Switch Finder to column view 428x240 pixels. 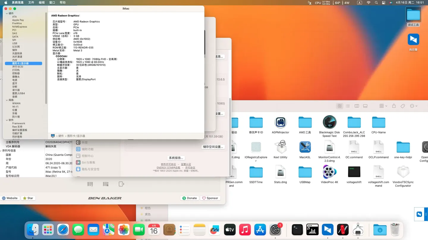pos(357,106)
